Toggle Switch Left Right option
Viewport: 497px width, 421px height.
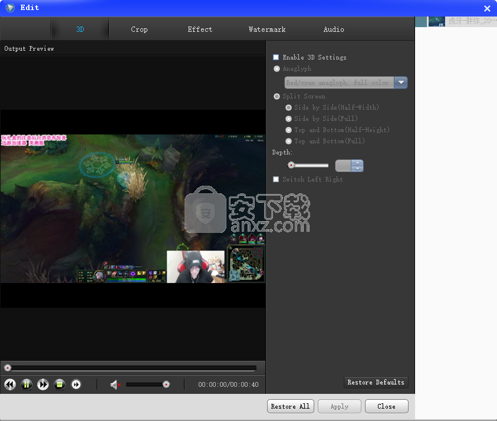[276, 179]
